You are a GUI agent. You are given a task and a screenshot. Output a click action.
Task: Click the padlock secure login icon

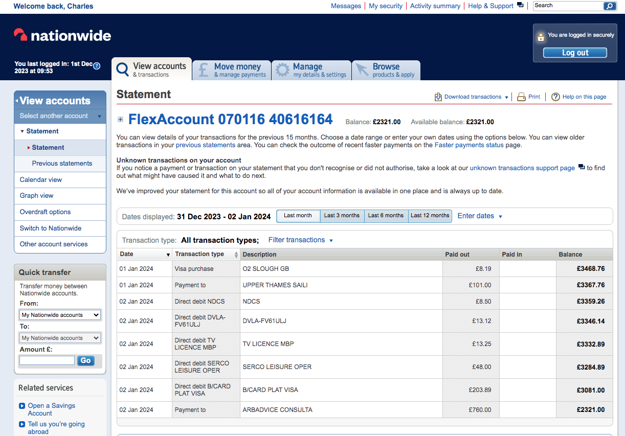click(541, 37)
